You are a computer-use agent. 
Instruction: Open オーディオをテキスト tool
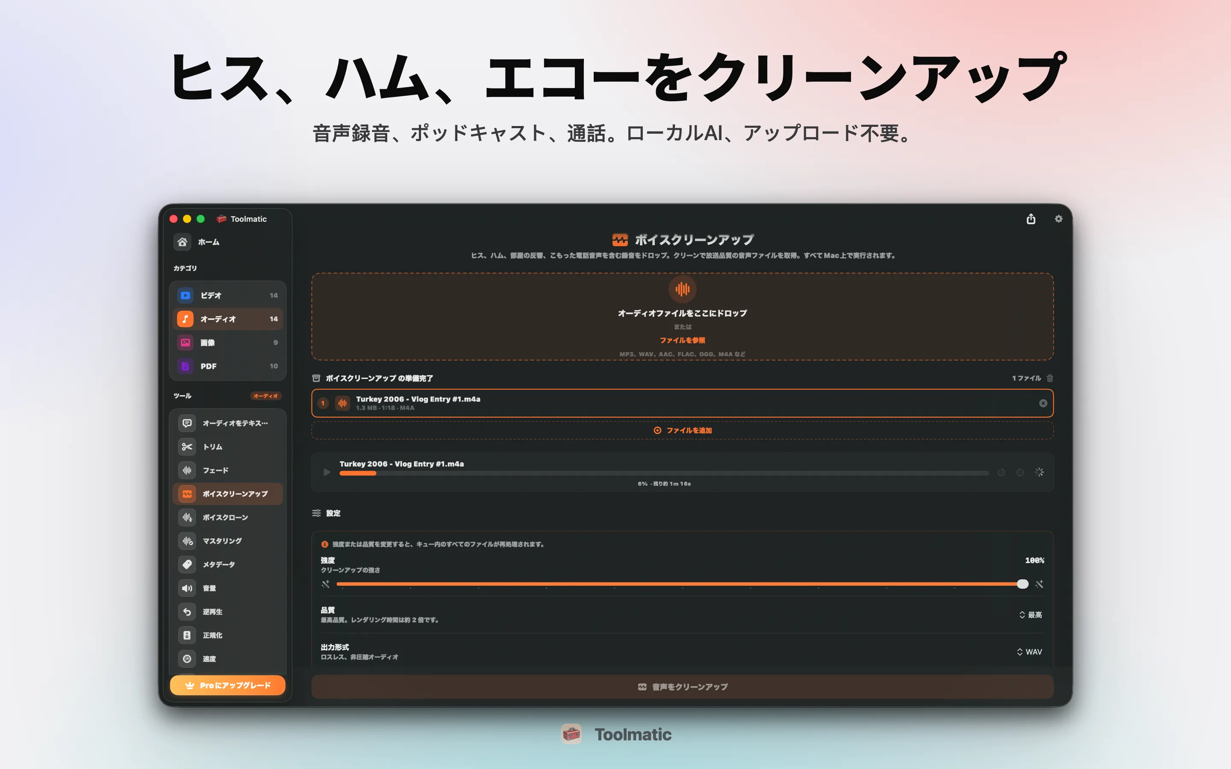(x=227, y=423)
